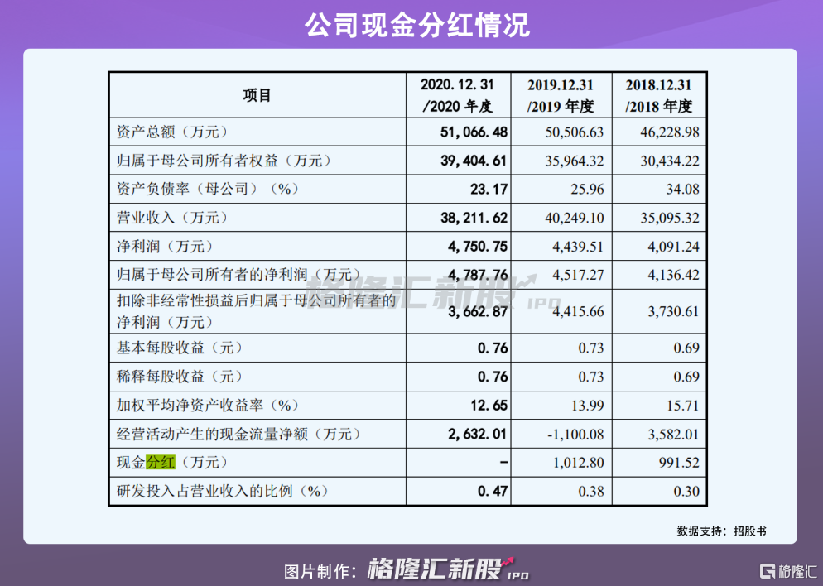This screenshot has height=586, width=823.
Task: Click the value 35,964.32
Action: coord(575,161)
